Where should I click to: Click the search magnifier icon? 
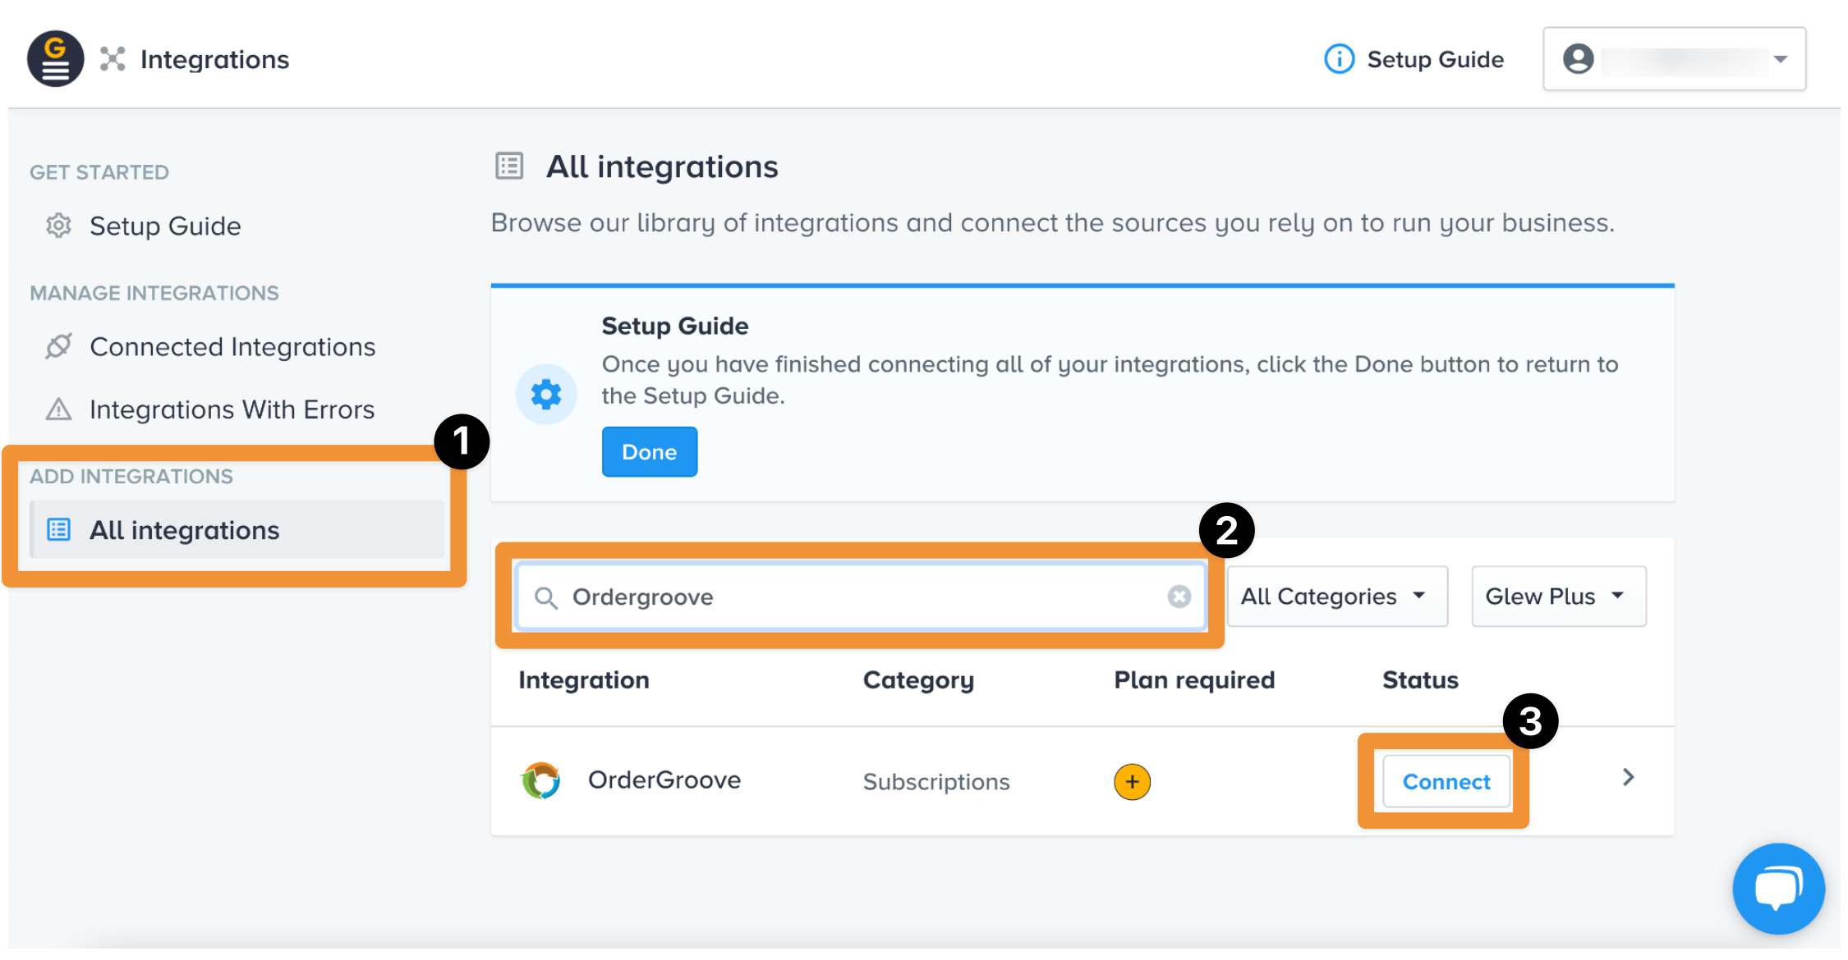(546, 597)
